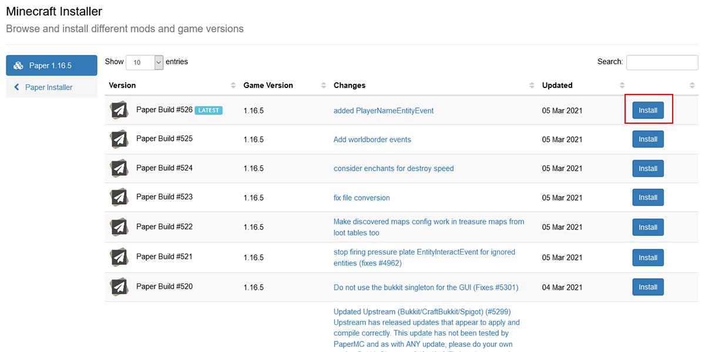The image size is (705, 352).
Task: Sort by Updated column arrows
Action: pyautogui.click(x=622, y=86)
